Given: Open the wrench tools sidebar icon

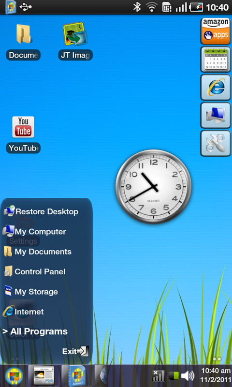Looking at the screenshot, I should 216,143.
